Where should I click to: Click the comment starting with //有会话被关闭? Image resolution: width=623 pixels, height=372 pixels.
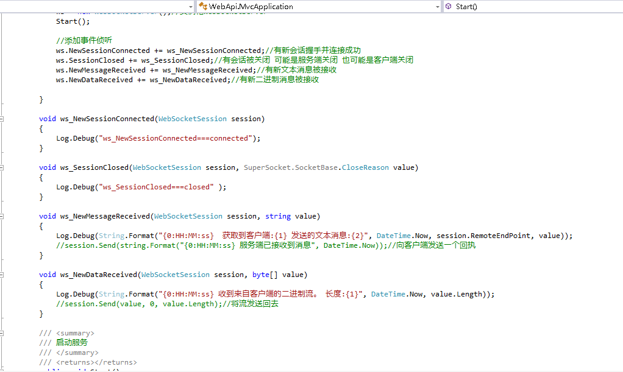click(313, 60)
